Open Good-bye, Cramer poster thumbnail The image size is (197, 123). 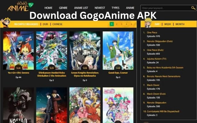click(x=118, y=51)
